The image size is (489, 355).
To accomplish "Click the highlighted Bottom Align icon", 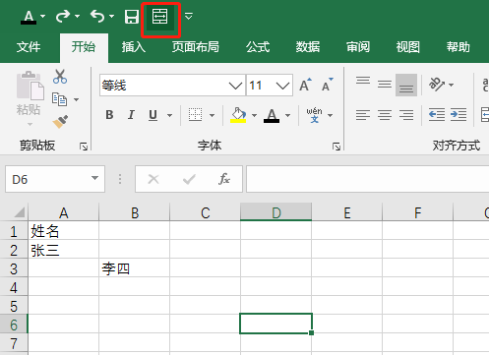I will (x=406, y=85).
